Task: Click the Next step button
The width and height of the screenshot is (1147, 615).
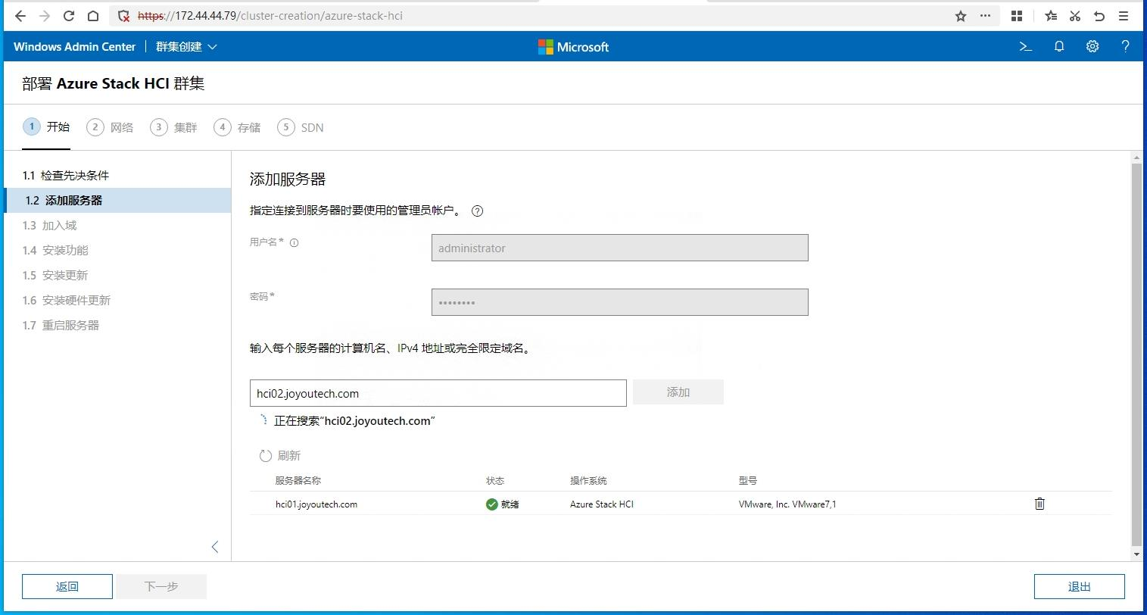Action: pos(161,586)
